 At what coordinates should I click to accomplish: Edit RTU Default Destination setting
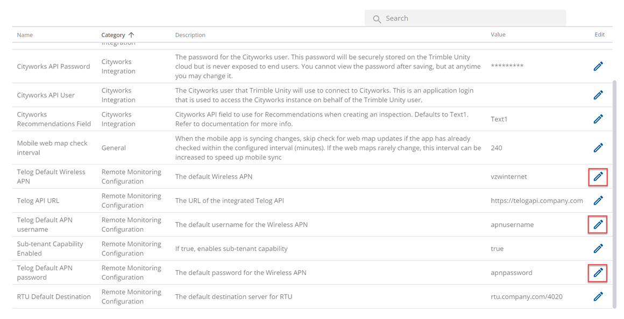(598, 296)
